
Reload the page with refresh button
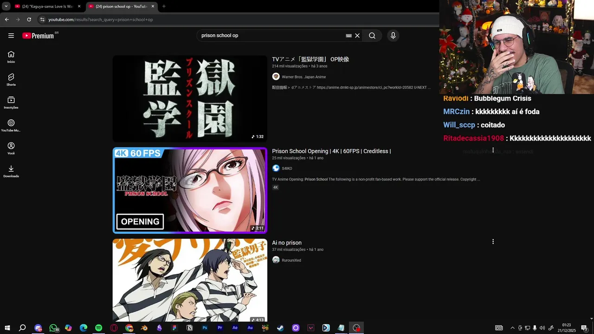[x=29, y=19]
